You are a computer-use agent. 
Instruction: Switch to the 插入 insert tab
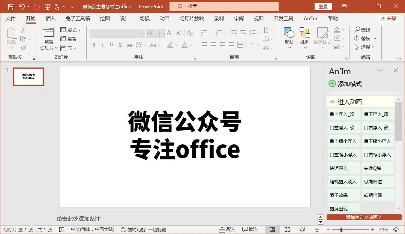point(50,18)
